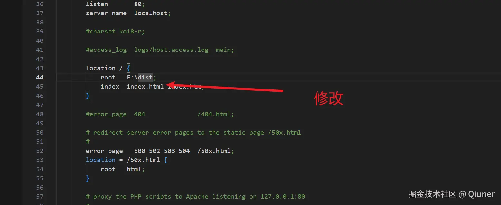This screenshot has width=501, height=205.
Task: Click the opening brace after 'location /'
Action: coord(128,68)
